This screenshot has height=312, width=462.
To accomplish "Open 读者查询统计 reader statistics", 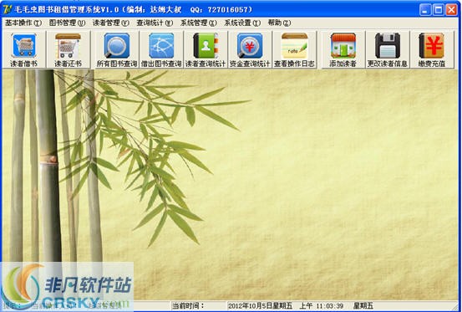I will click(206, 49).
